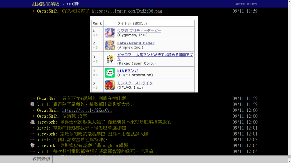Screen dimensions: 291x163
Task: Click the red arrow before "貼錯惹 沒事"
Action: coord(32,116)
